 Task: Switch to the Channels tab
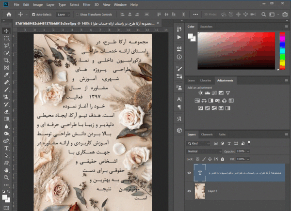pos(207,135)
